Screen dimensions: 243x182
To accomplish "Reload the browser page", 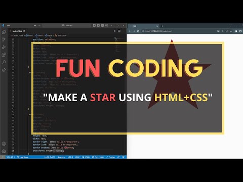I will pyautogui.click(x=138, y=31).
